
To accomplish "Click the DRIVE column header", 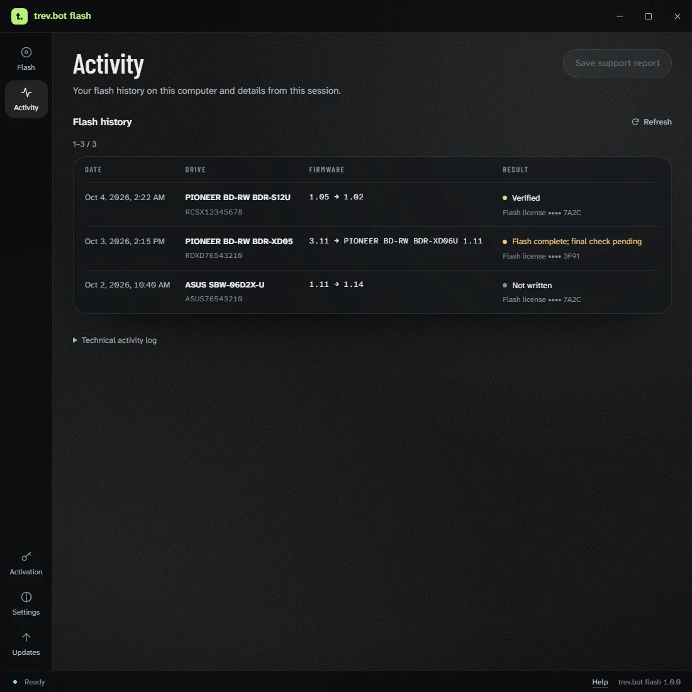I will point(196,169).
